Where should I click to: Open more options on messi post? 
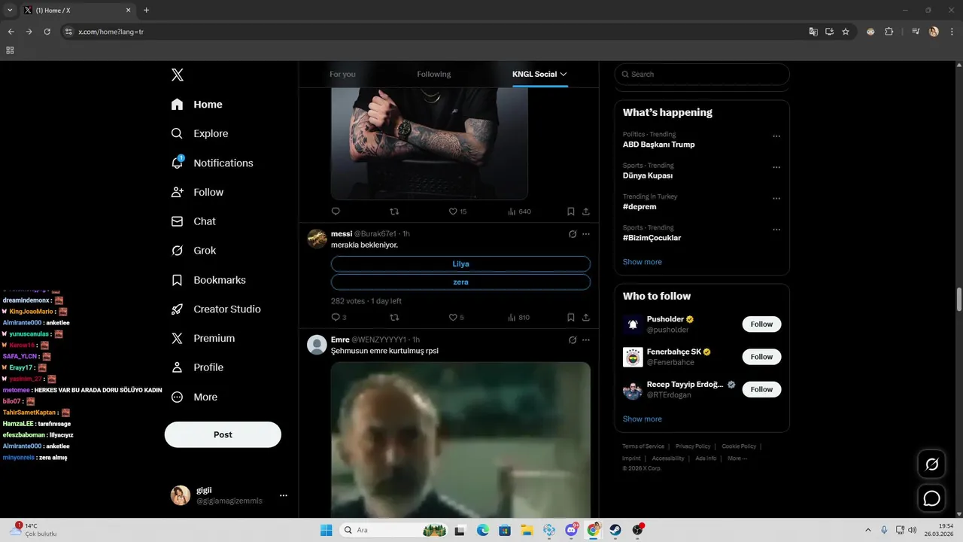(586, 234)
